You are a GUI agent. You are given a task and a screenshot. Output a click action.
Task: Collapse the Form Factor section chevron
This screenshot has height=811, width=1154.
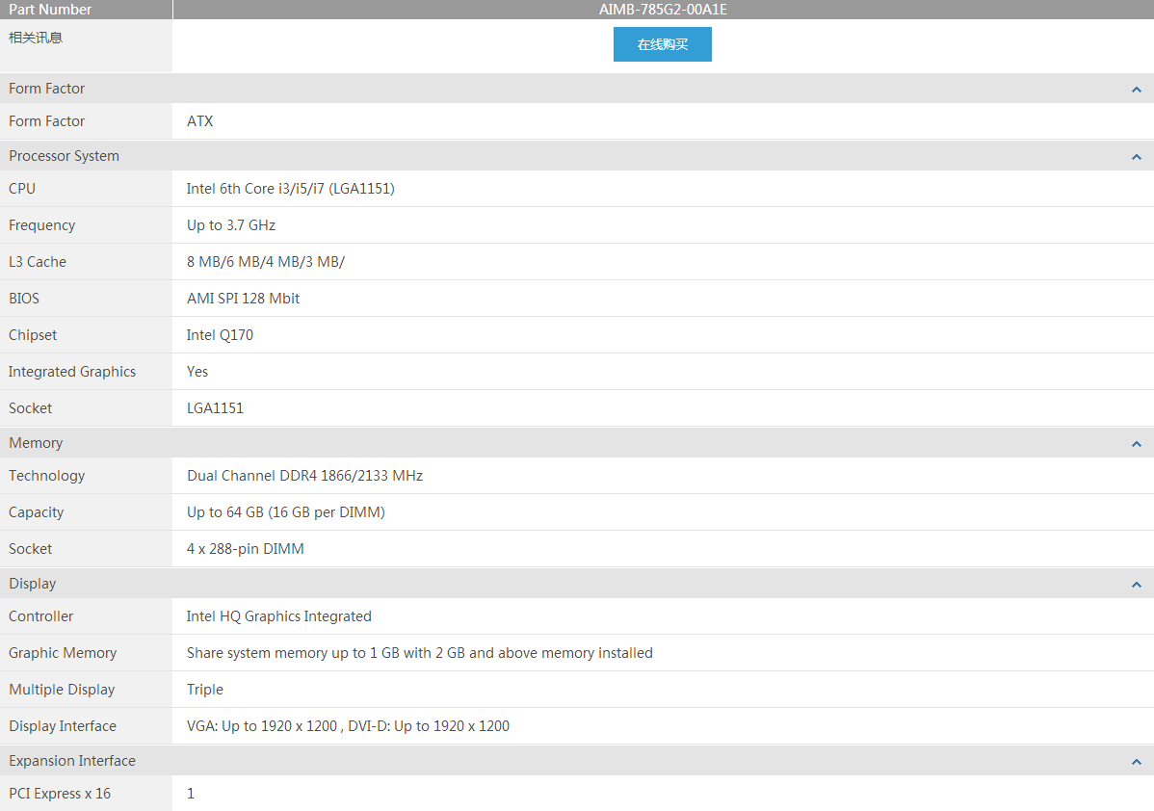pyautogui.click(x=1137, y=89)
